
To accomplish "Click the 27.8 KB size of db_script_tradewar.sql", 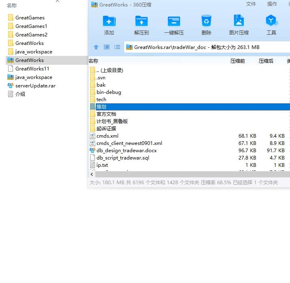I will coord(247,158).
